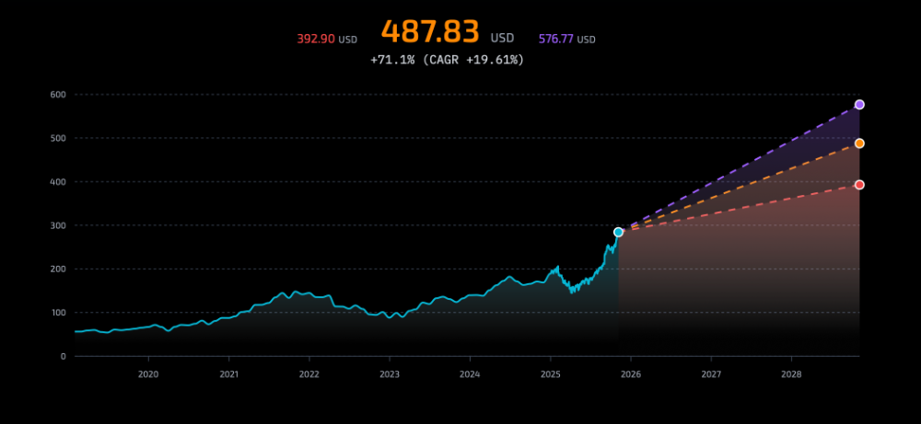The height and width of the screenshot is (424, 921).
Task: Select the 100 price axis label
Action: (x=57, y=313)
